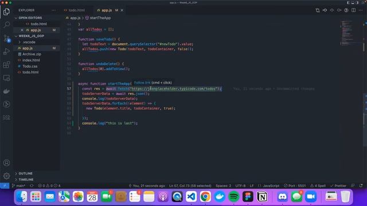The image size is (367, 206).
Task: Open Source Control view with badge
Action: tap(6, 38)
